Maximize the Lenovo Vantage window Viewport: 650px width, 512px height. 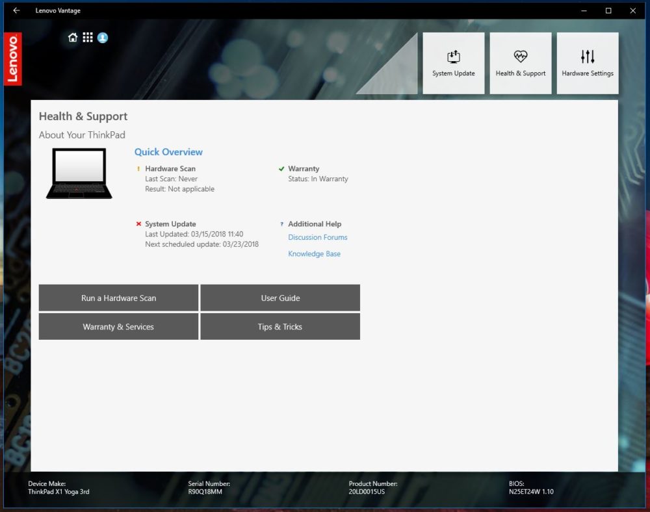click(608, 10)
